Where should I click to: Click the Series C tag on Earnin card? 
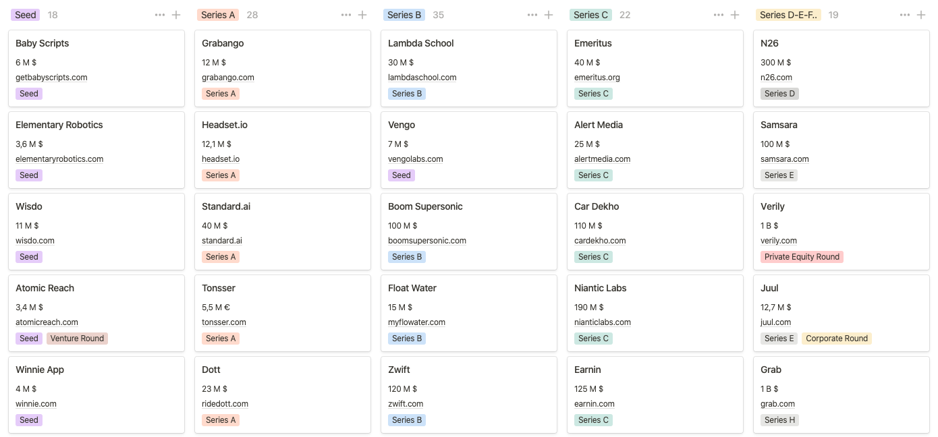(593, 420)
